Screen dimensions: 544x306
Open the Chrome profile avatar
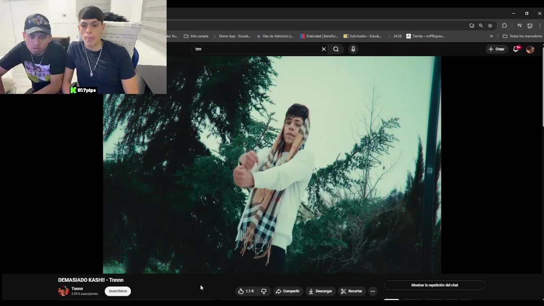[x=530, y=25]
